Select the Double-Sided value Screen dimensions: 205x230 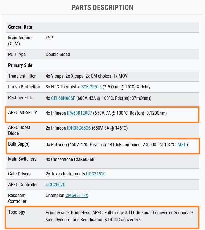point(58,54)
